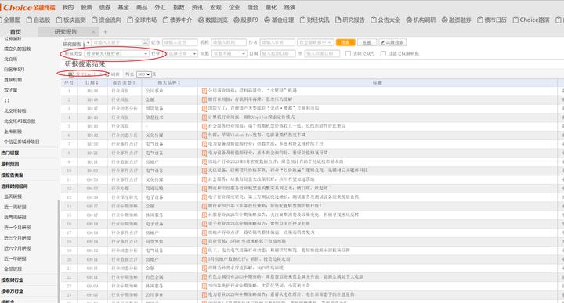Screen dimensions: 564x303
Task: Click the document icon in result row 6
Action: 204,135
